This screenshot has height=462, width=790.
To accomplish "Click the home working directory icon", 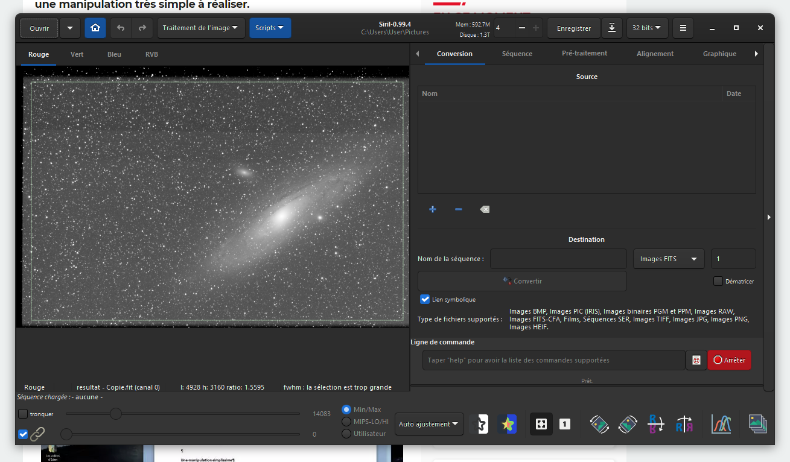I will tap(95, 28).
